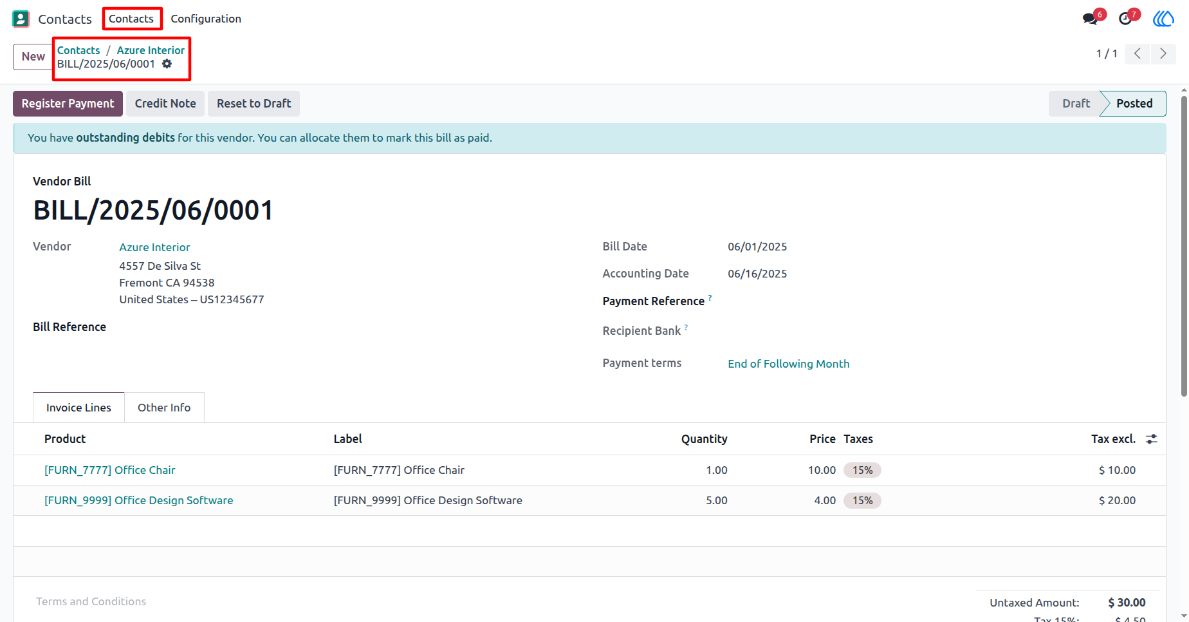Go to next record arrow
Screen dimensions: 1189x622
(1163, 53)
